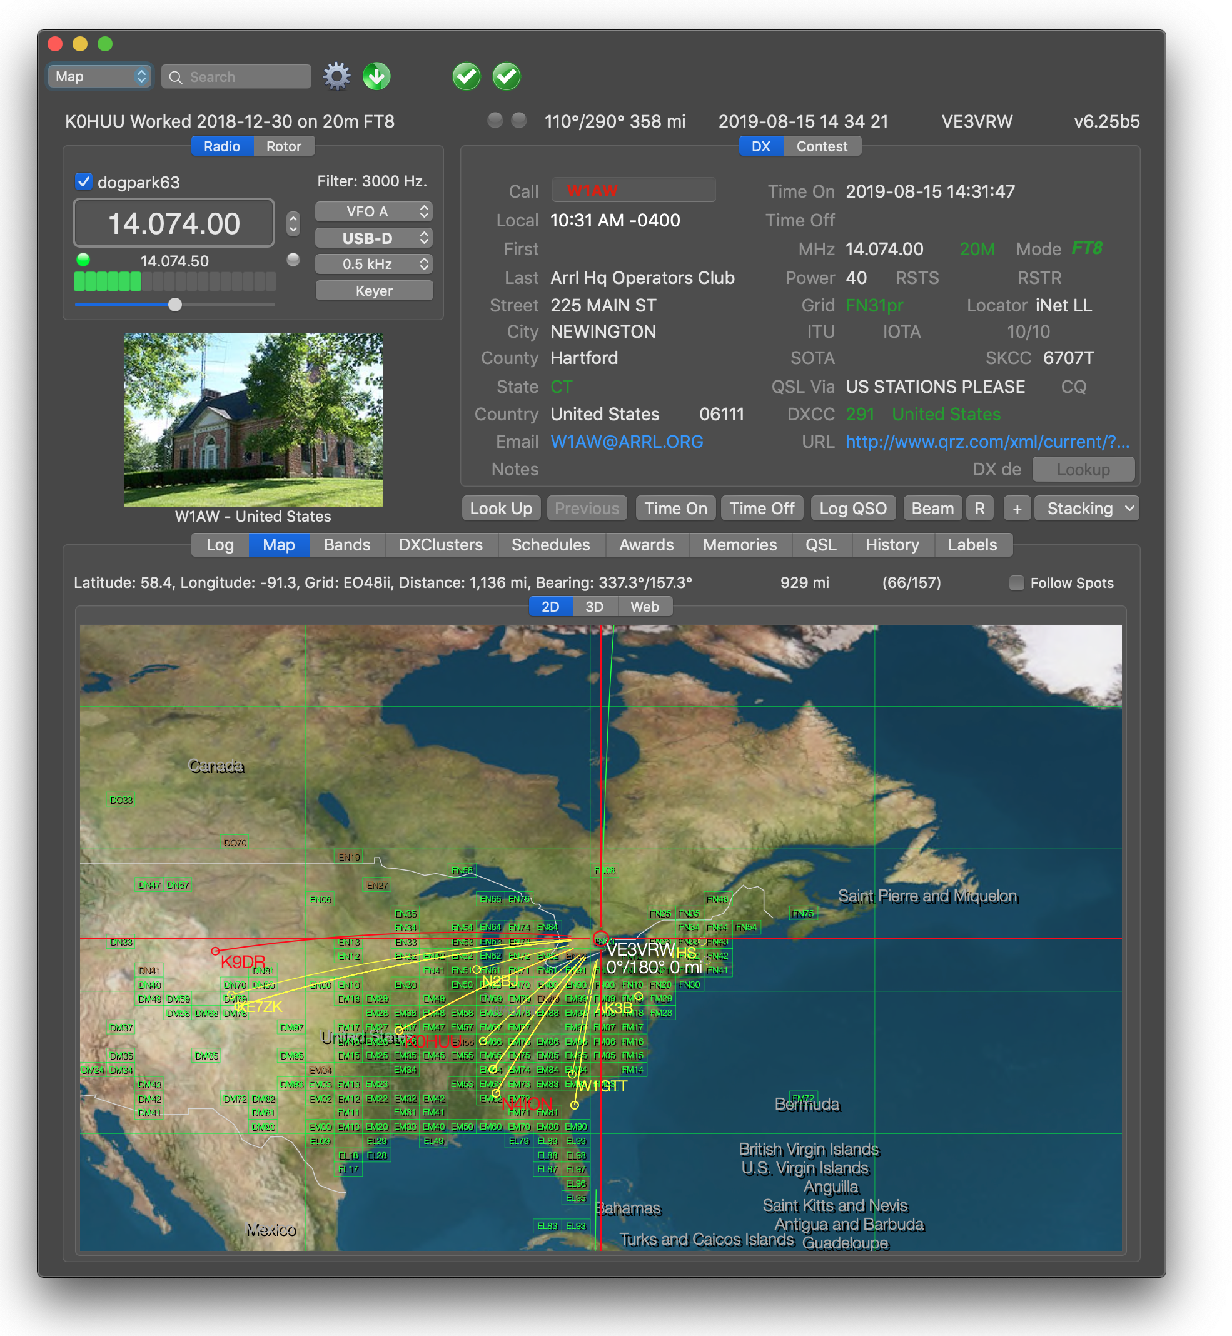Viewport: 1232px width, 1336px height.
Task: Select the DX tab in contact panel
Action: [x=757, y=146]
